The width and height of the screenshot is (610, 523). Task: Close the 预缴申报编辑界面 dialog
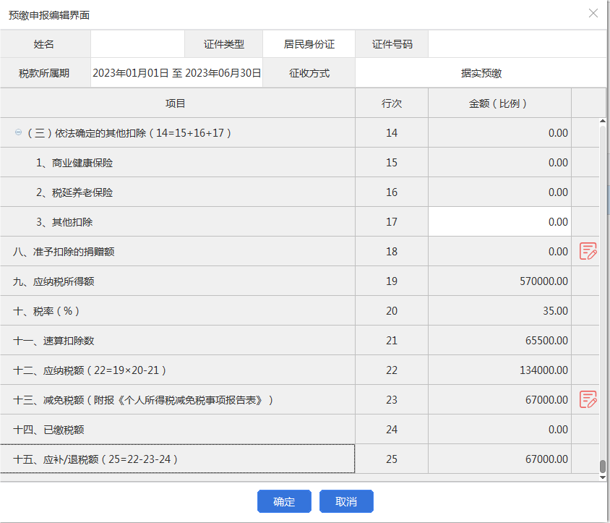coord(593,13)
